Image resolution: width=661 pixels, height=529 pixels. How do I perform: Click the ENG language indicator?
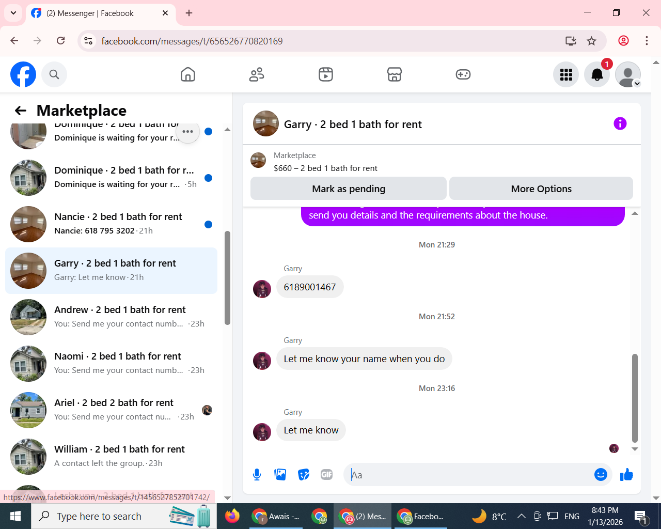click(572, 516)
